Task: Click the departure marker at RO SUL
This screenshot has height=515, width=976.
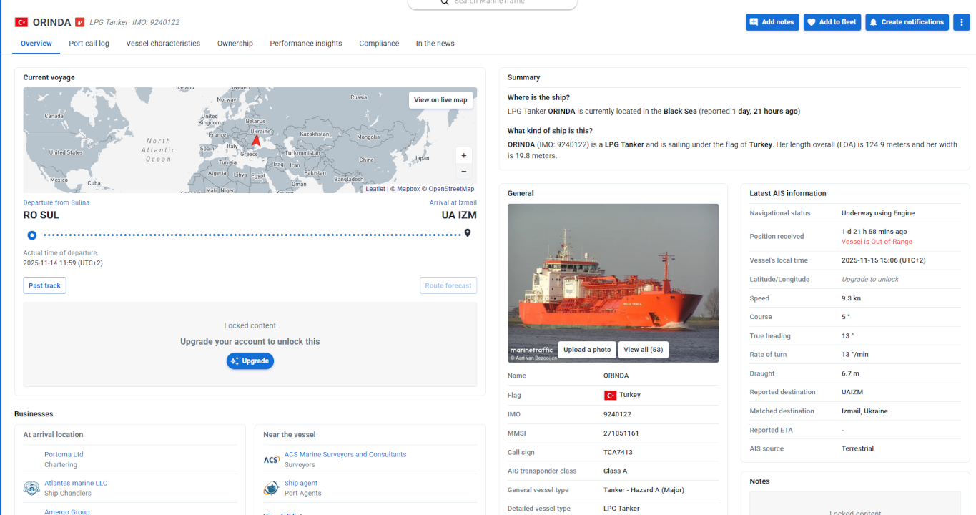Action: [31, 235]
